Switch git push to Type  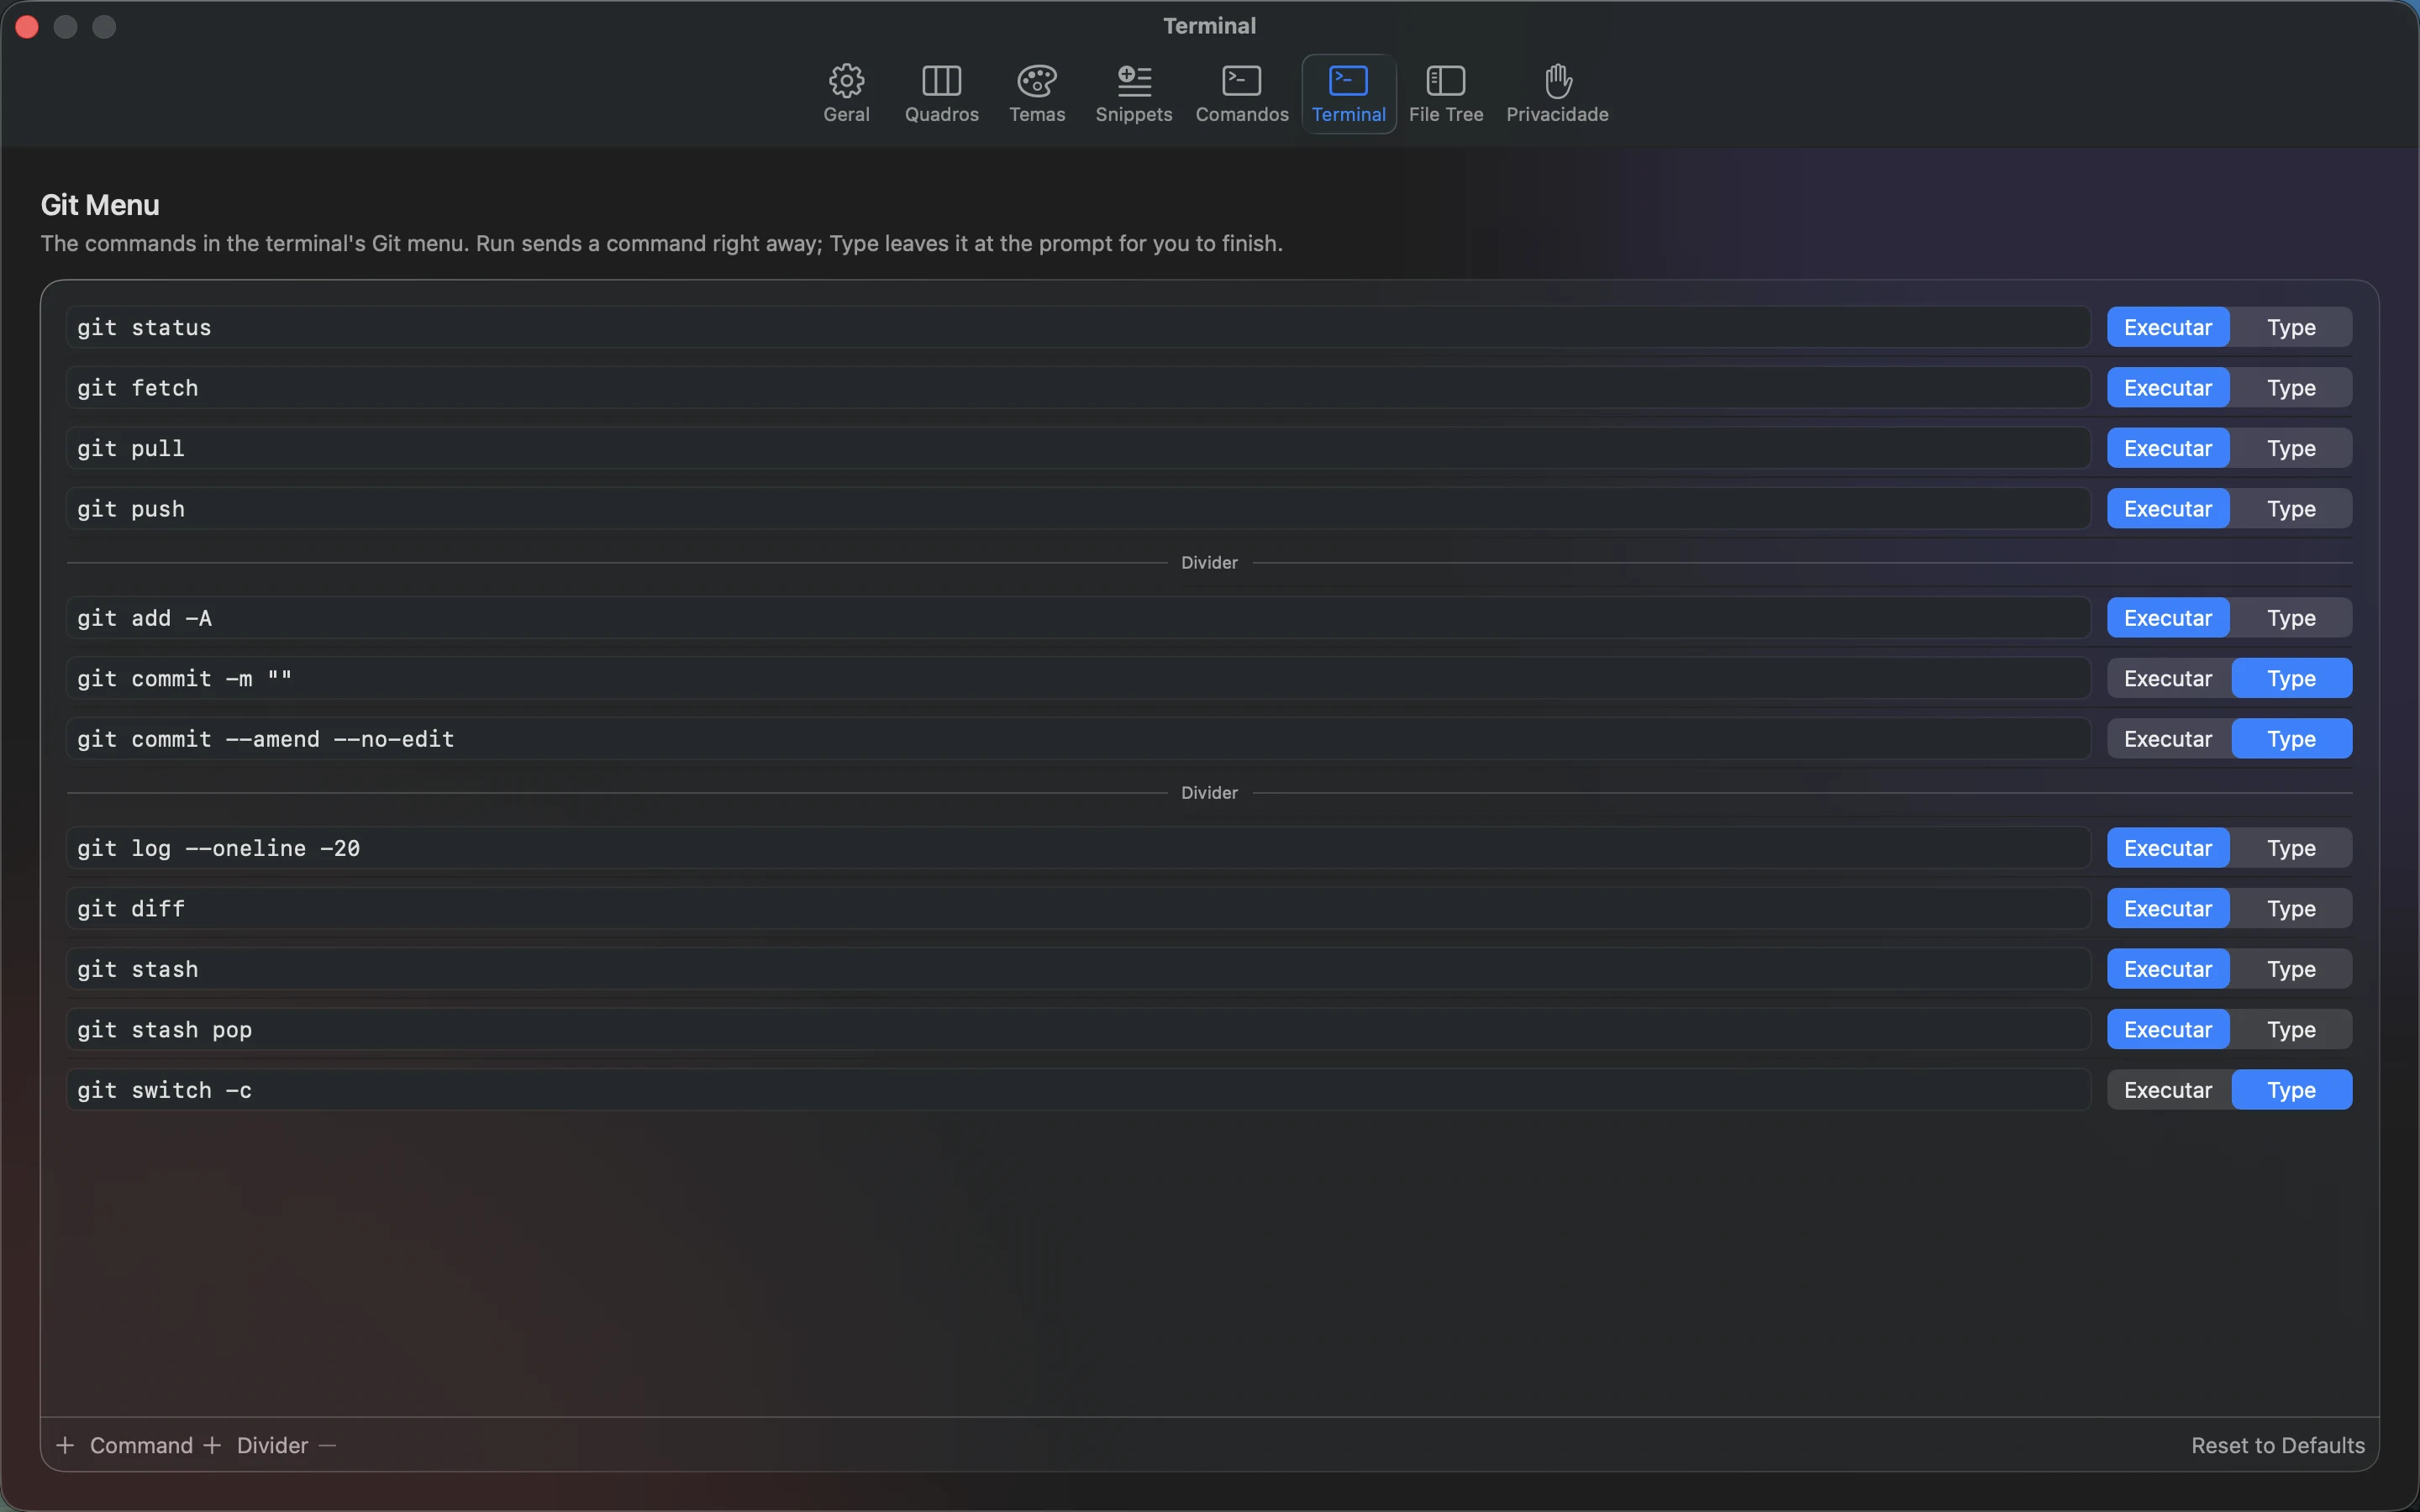[2291, 508]
